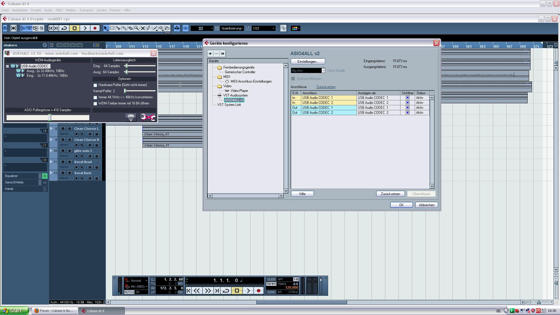Select the Erase tool
The image size is (560, 315).
pos(130,28)
